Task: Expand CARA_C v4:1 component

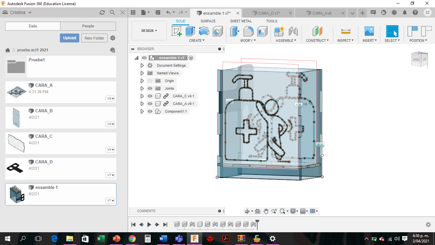Action: [142, 96]
